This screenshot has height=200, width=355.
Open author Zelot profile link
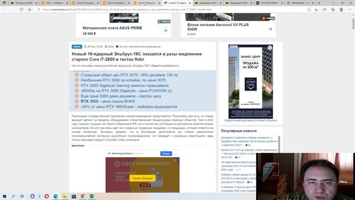tap(111, 47)
